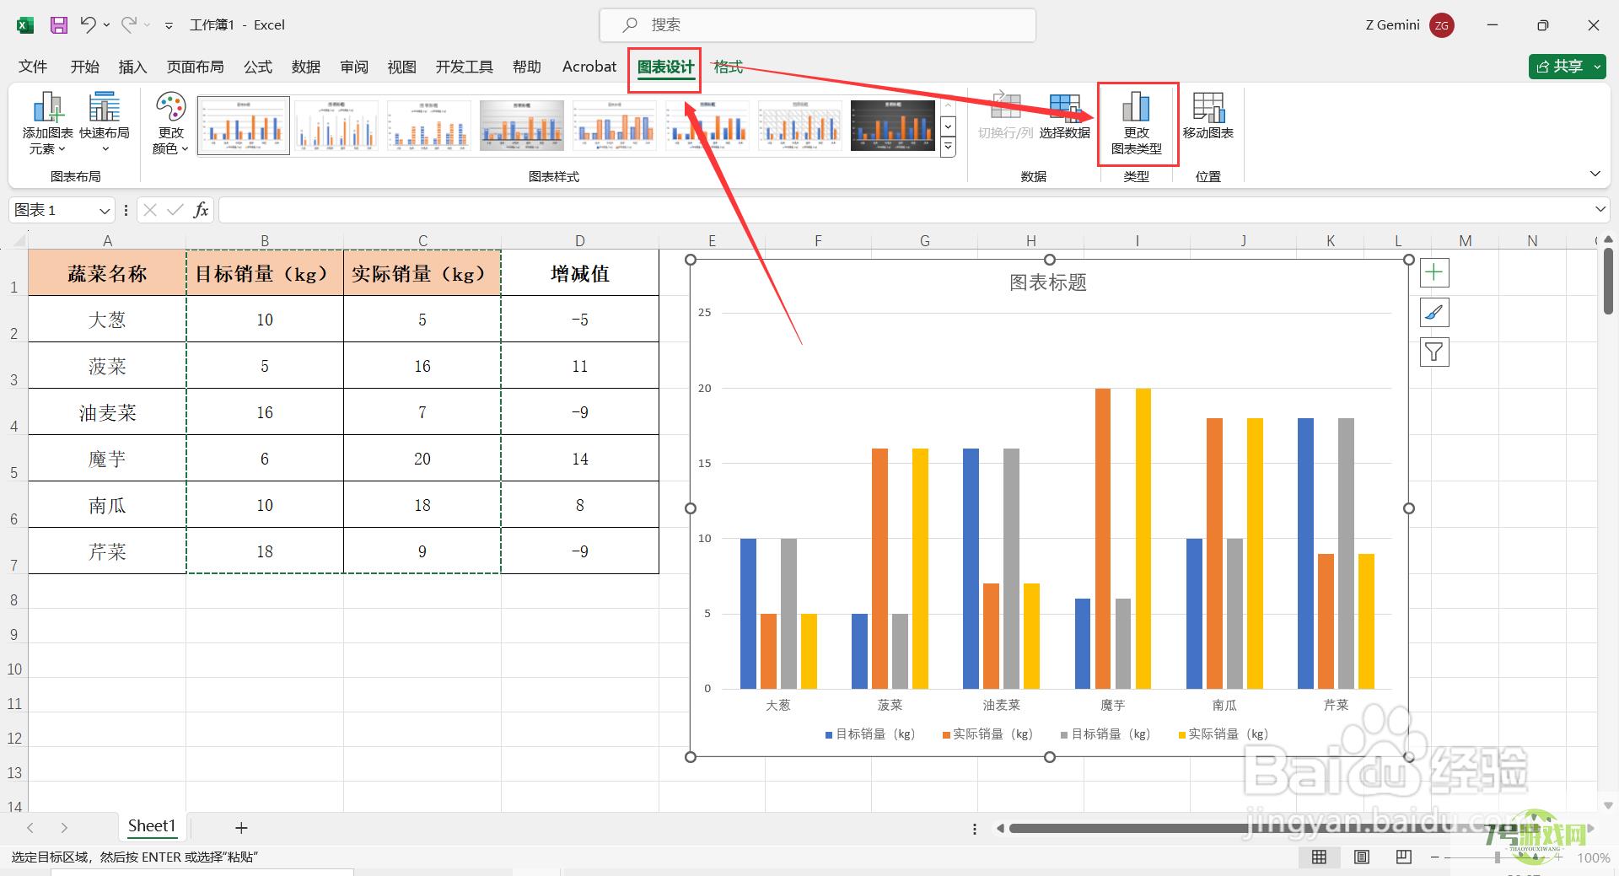The image size is (1619, 876).
Task: Switch to Normal view in status bar
Action: (x=1319, y=857)
